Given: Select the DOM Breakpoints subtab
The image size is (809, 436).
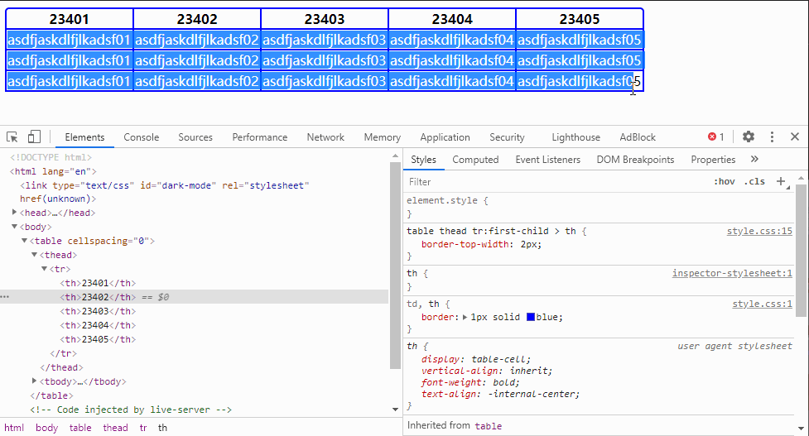Looking at the screenshot, I should (635, 160).
